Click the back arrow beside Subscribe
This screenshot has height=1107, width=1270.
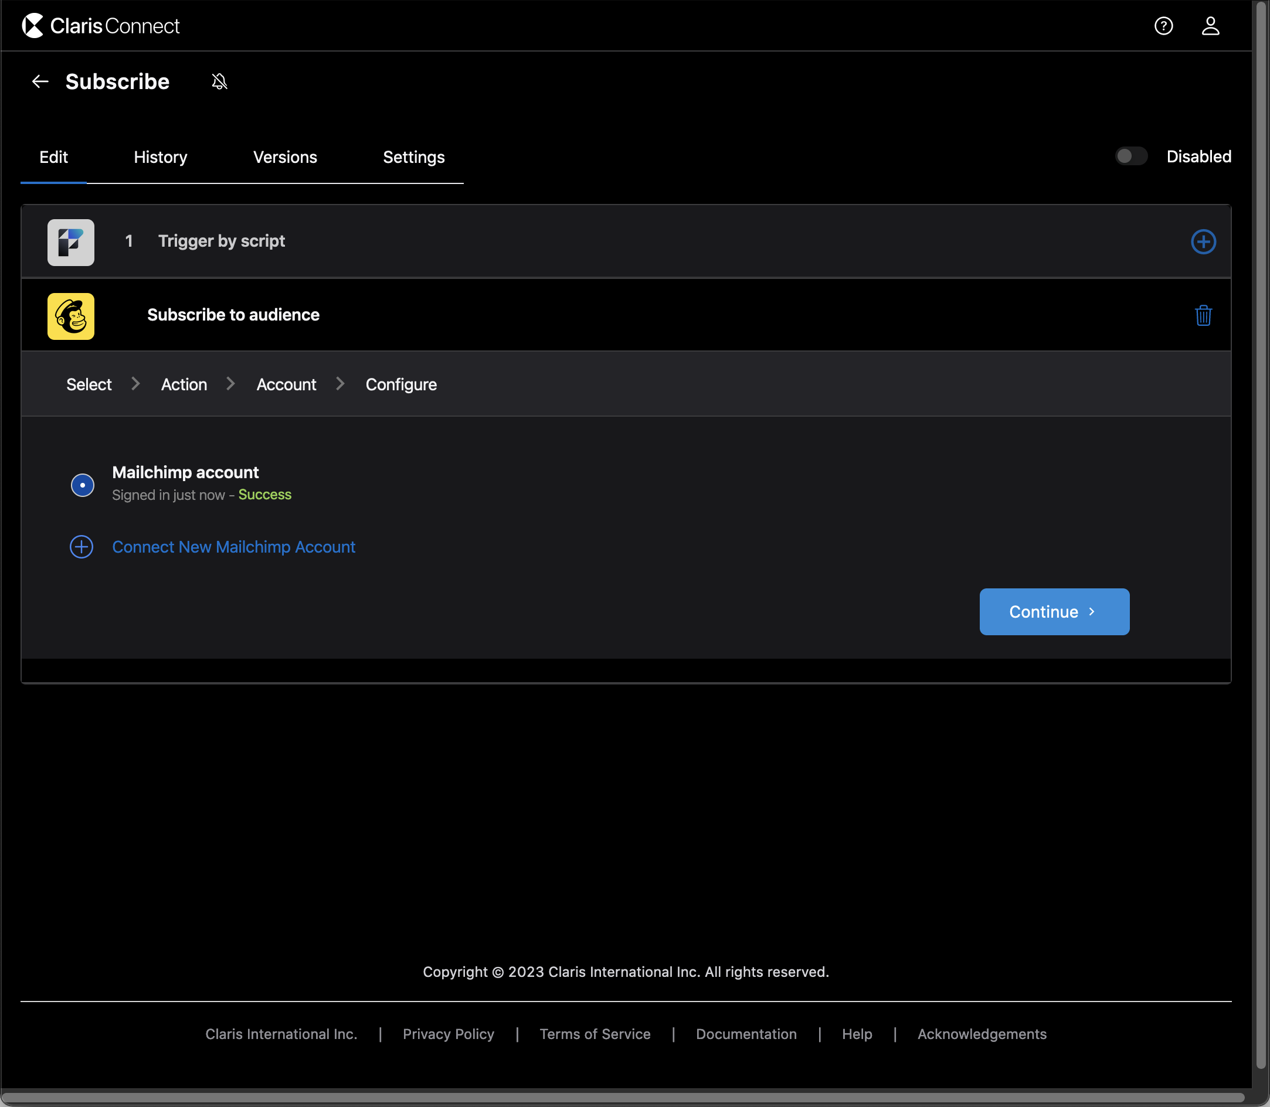coord(39,81)
